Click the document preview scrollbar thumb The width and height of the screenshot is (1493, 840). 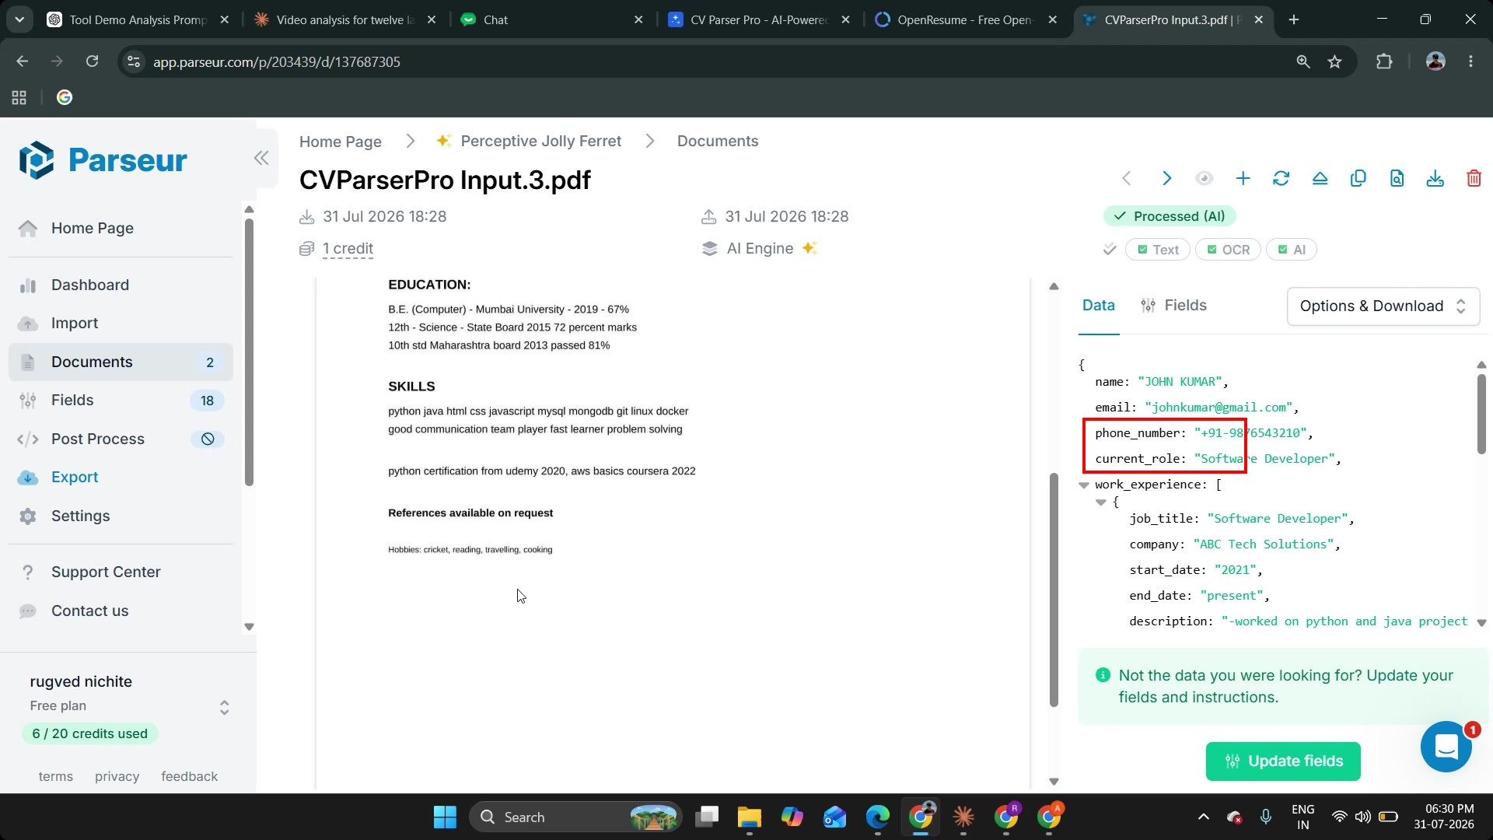point(1054,590)
